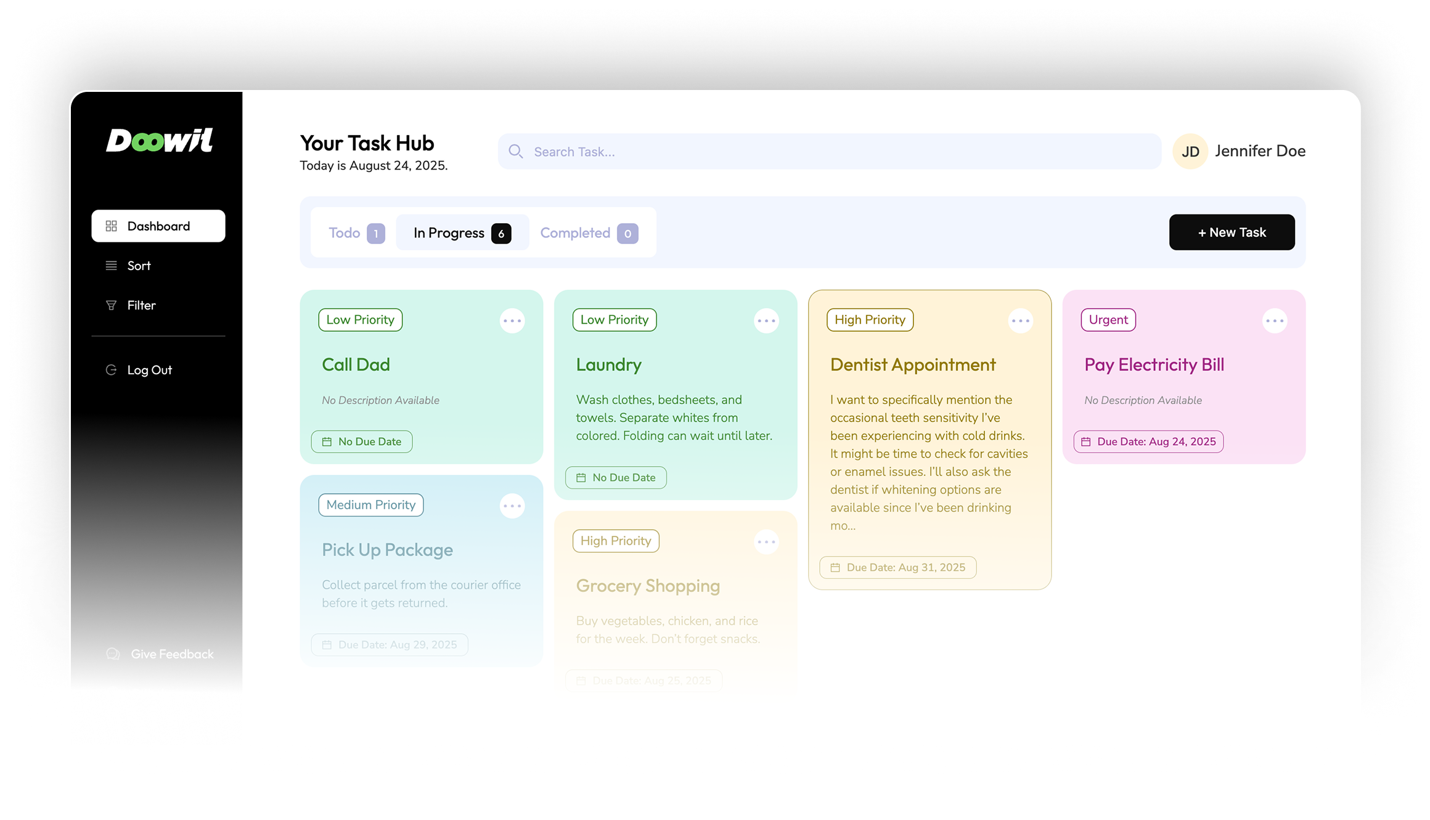
Task: Click High Priority tag on Dentist Appointment
Action: 870,320
